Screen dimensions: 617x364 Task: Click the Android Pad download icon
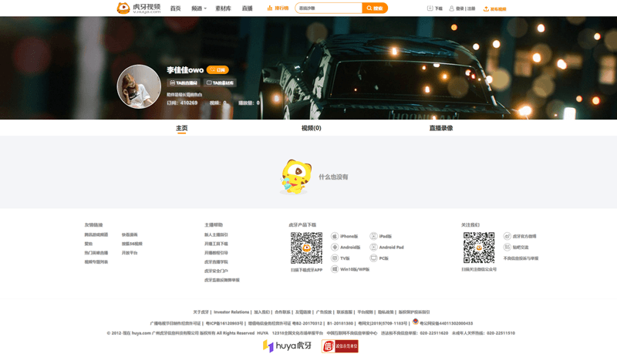point(373,247)
